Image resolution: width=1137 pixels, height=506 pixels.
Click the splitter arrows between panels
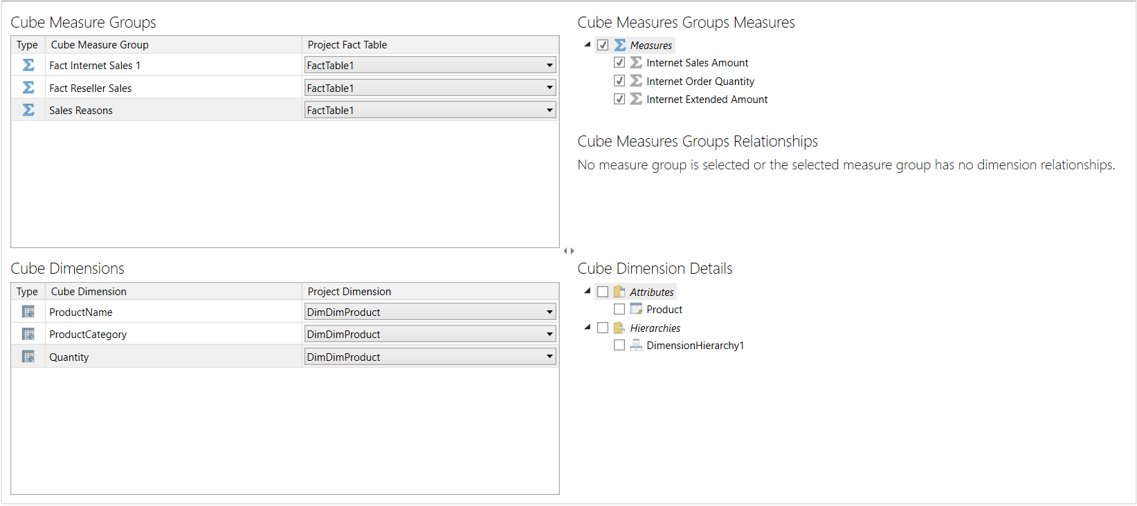(x=569, y=251)
